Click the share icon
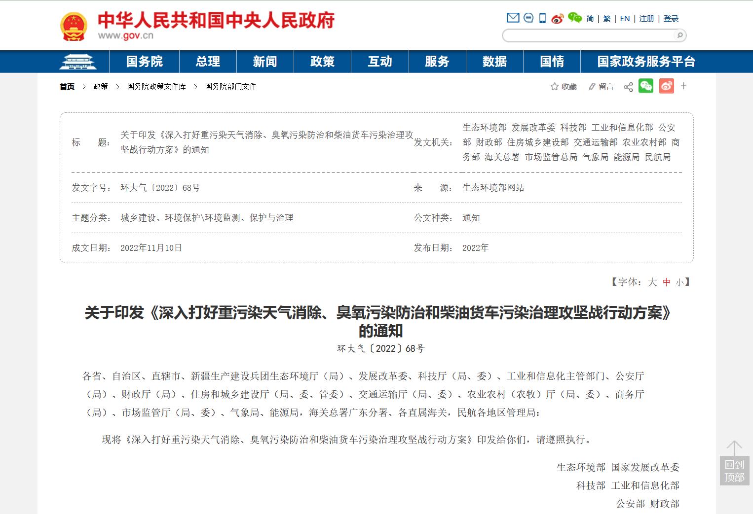753x514 pixels. point(628,87)
